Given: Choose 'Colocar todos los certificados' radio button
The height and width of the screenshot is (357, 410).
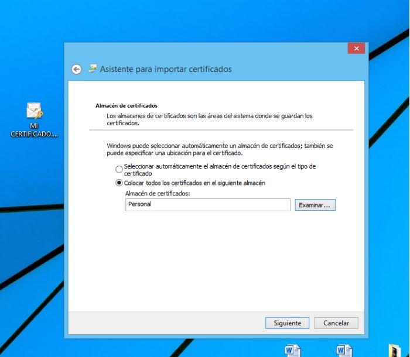Looking at the screenshot, I should coord(119,183).
